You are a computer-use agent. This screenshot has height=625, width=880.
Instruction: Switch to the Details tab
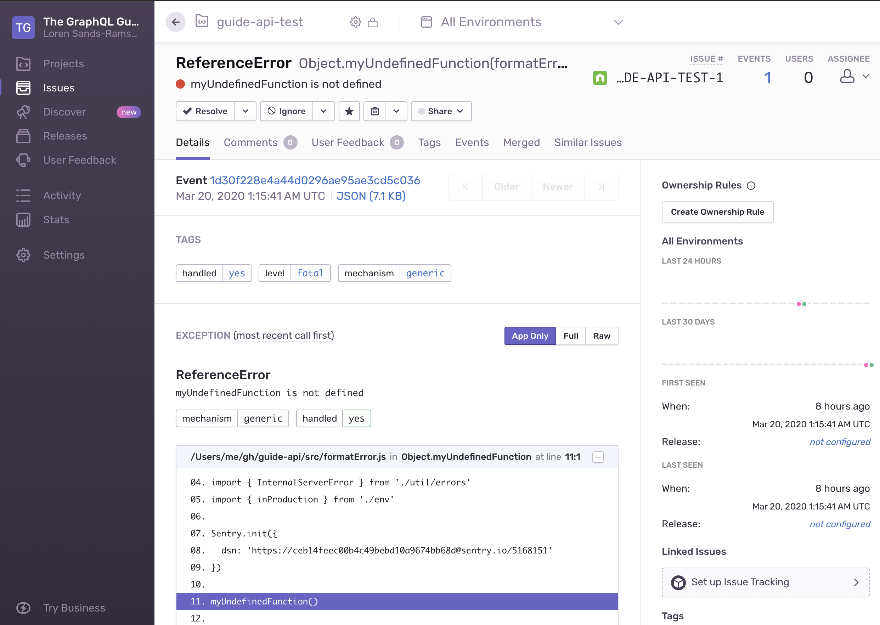coord(192,142)
